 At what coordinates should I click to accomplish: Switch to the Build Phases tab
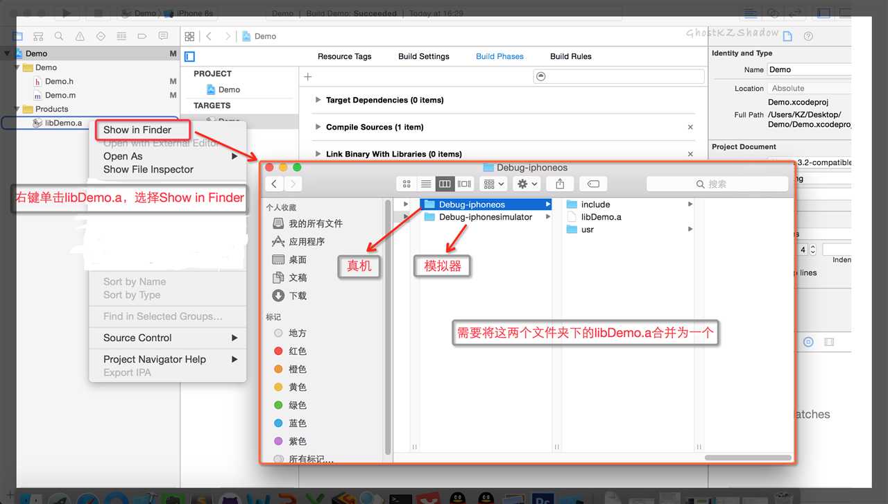pos(499,56)
